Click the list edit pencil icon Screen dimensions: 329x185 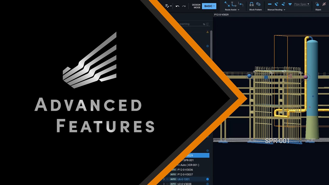(x=167, y=6)
